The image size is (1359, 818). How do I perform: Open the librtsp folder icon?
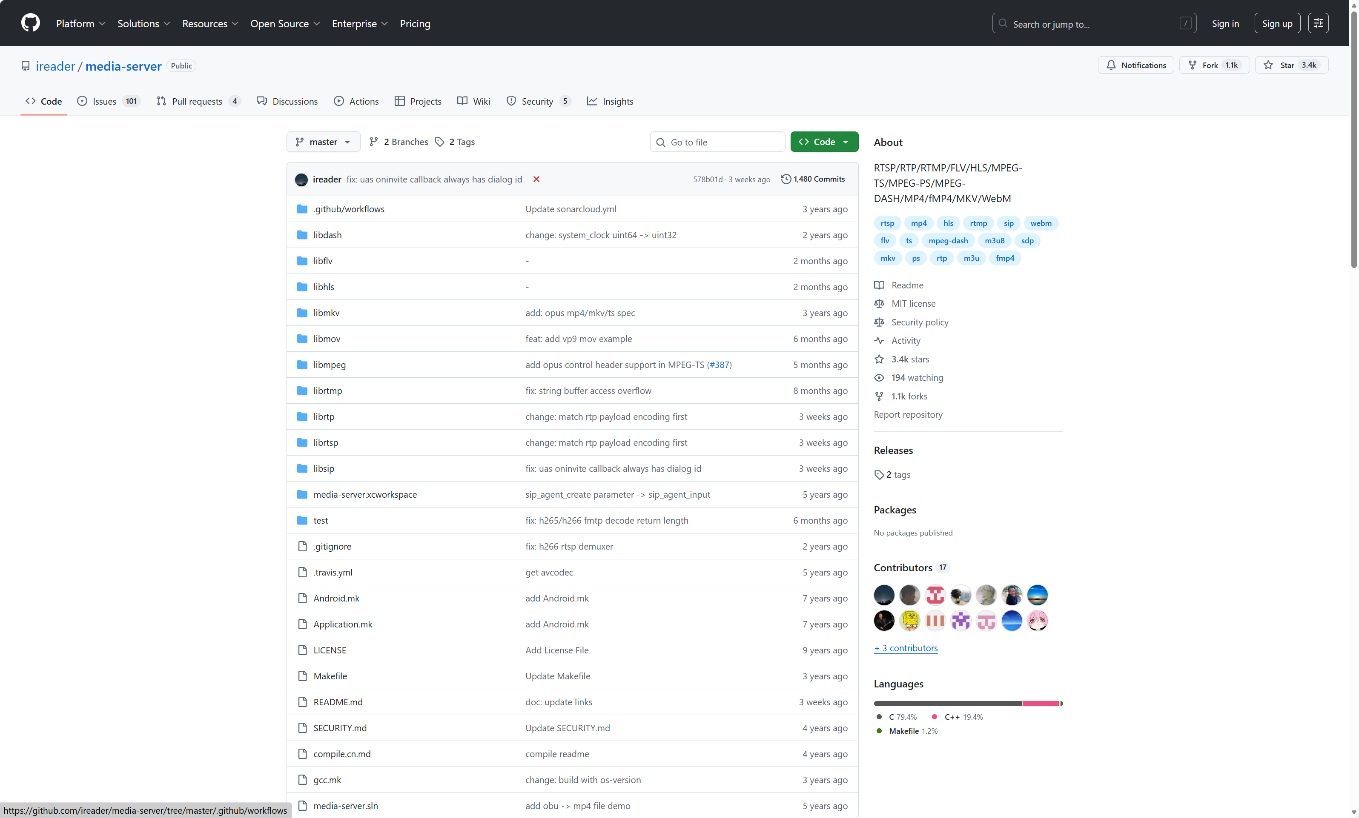point(302,443)
